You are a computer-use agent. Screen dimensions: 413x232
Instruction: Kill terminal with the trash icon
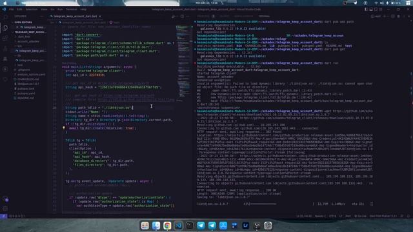[x=398, y=16]
